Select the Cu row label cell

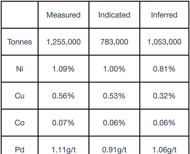click(x=20, y=96)
